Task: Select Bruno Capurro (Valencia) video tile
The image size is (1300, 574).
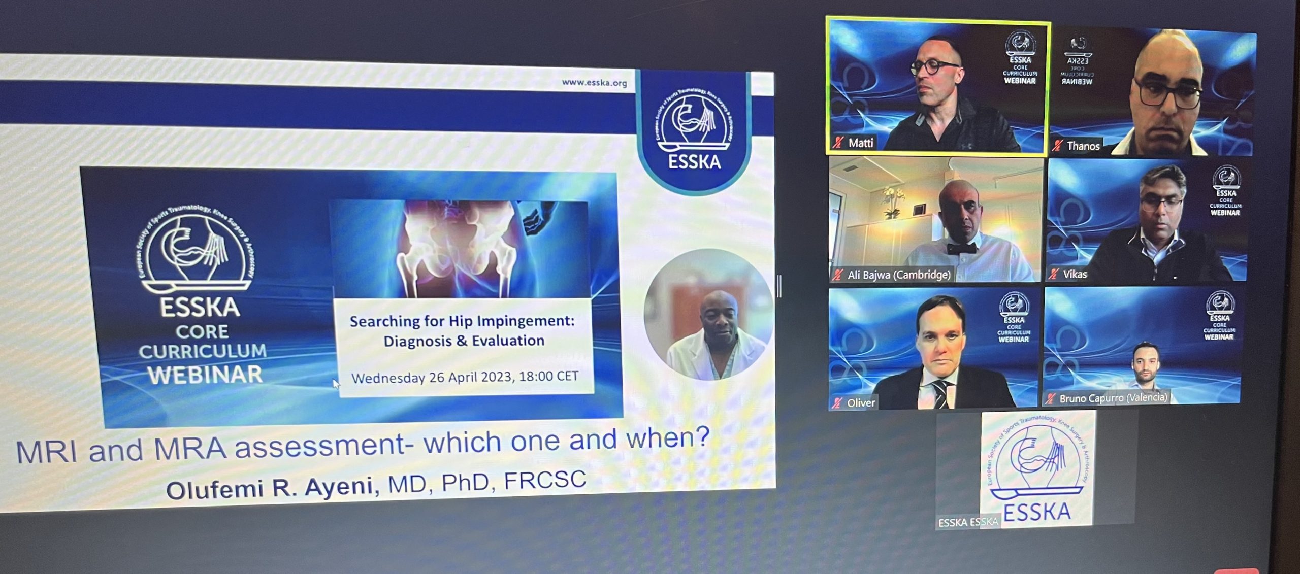Action: (1143, 346)
